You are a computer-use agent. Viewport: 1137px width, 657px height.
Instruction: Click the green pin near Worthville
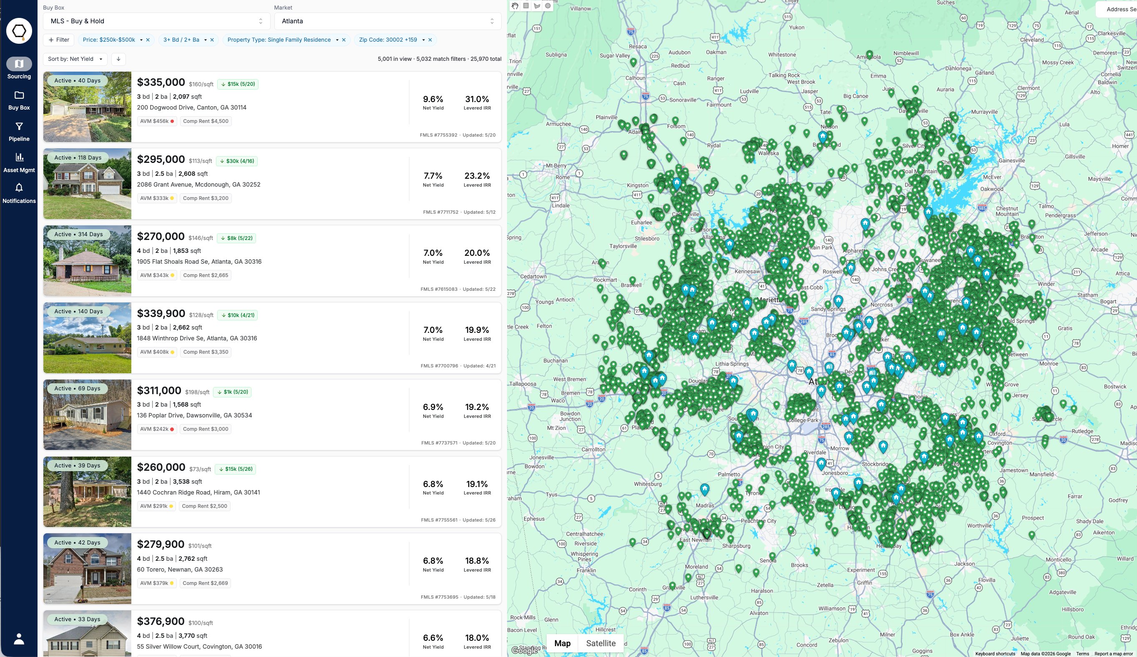point(1032,535)
